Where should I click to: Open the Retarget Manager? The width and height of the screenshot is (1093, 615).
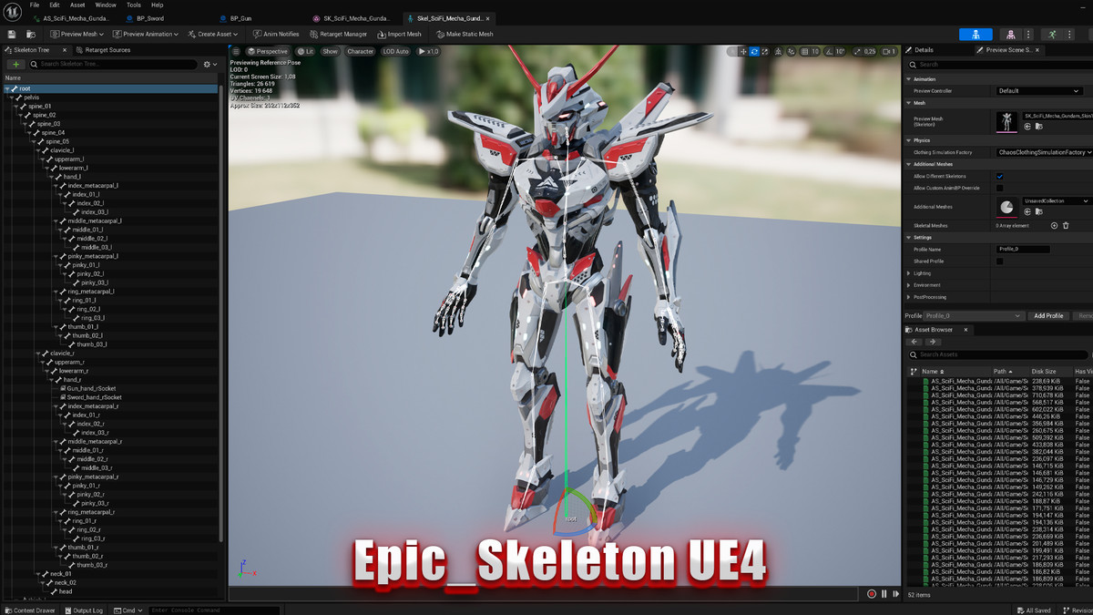point(337,34)
